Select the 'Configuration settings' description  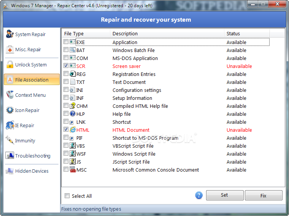tap(137, 90)
